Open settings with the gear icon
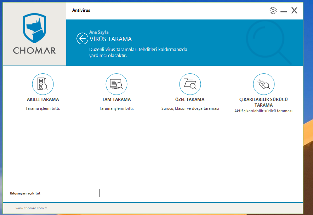The height and width of the screenshot is (215, 313). [273, 10]
